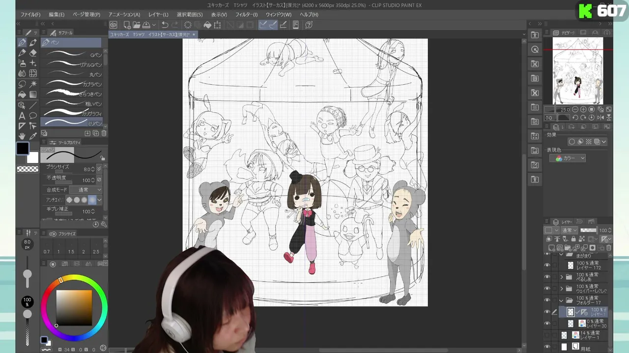Screen dimensions: 629x353
Task: Select the Eraser tool
Action: click(x=33, y=53)
